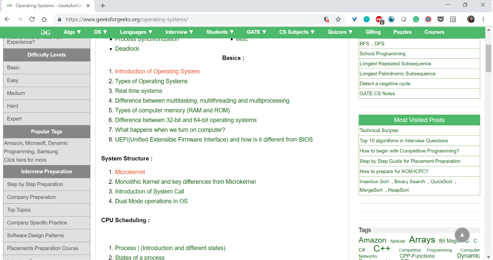Reload the current page
The width and height of the screenshot is (493, 260).
pyautogui.click(x=32, y=19)
